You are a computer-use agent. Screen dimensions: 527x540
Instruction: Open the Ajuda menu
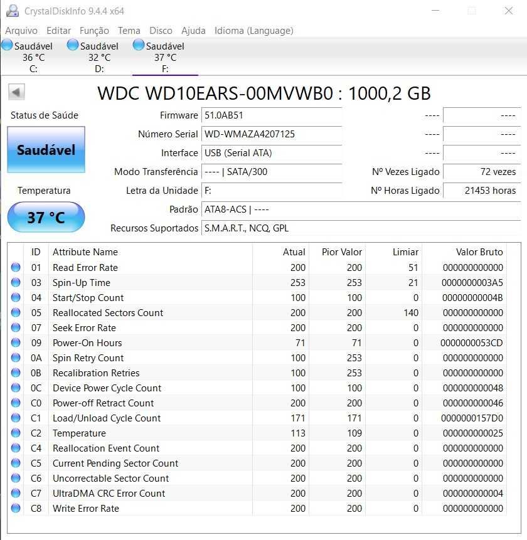193,31
